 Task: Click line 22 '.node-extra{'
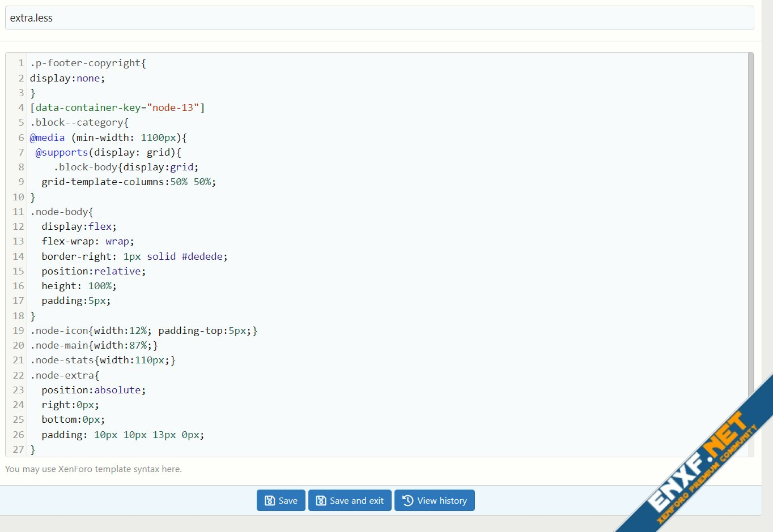(65, 375)
